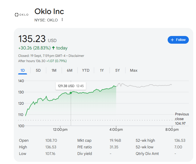Open the three-dot more options menu

(x=62, y=20)
